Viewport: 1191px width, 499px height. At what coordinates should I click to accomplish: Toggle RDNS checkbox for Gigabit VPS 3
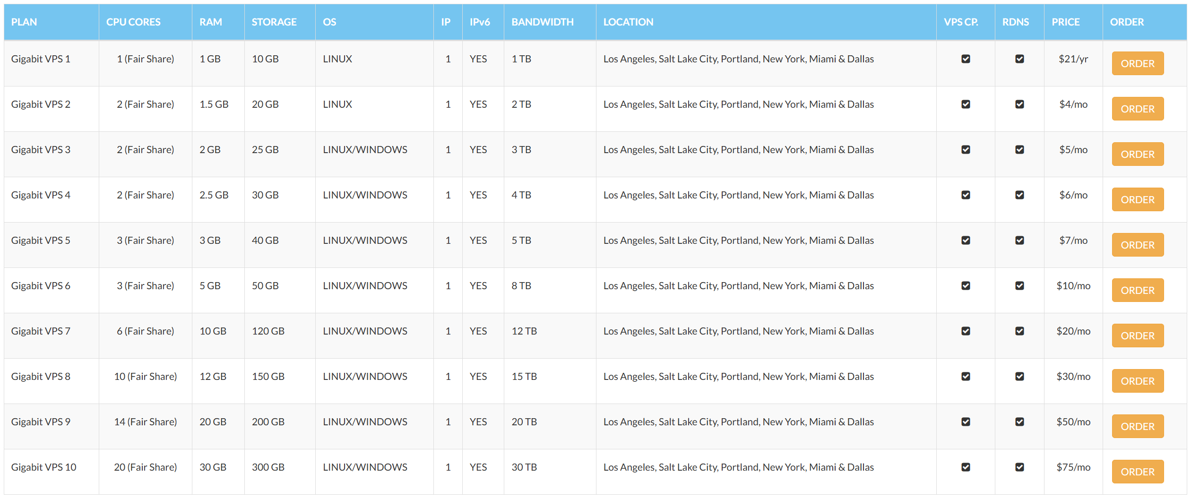1019,149
